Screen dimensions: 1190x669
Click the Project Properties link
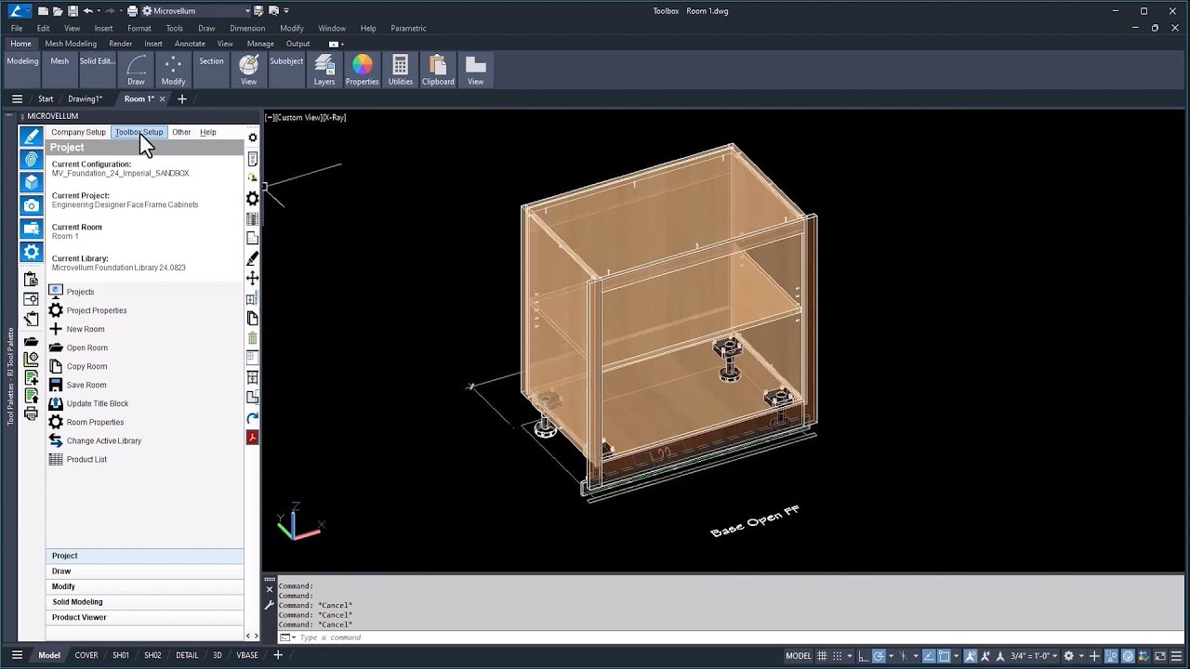click(97, 310)
